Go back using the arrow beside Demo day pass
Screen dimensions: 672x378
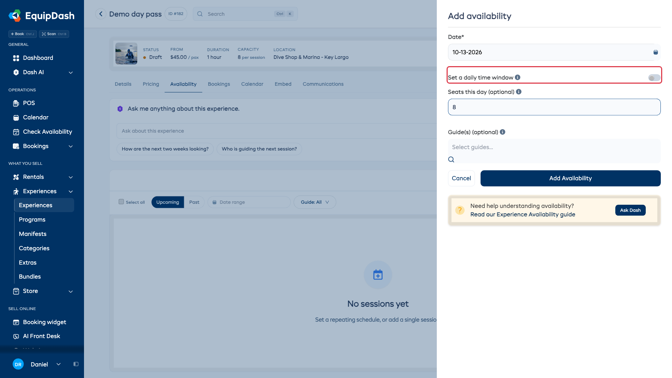[x=101, y=14]
